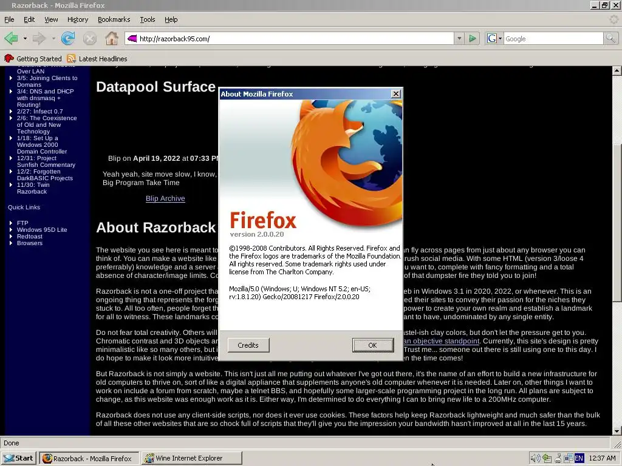Switch to Wine Internet Explorer taskbar item

[192, 458]
